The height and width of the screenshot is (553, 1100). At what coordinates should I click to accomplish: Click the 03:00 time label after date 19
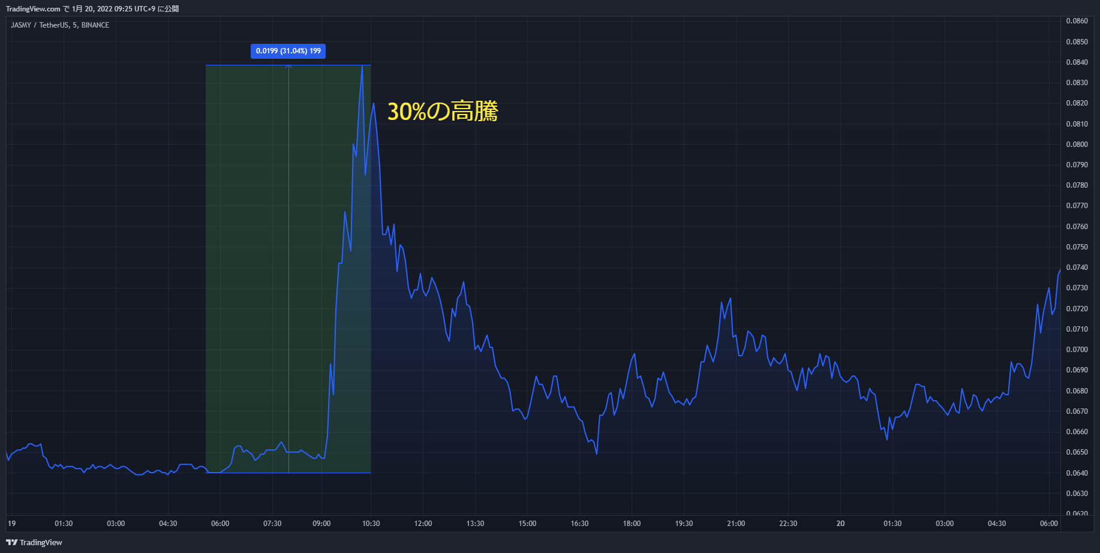coord(116,524)
